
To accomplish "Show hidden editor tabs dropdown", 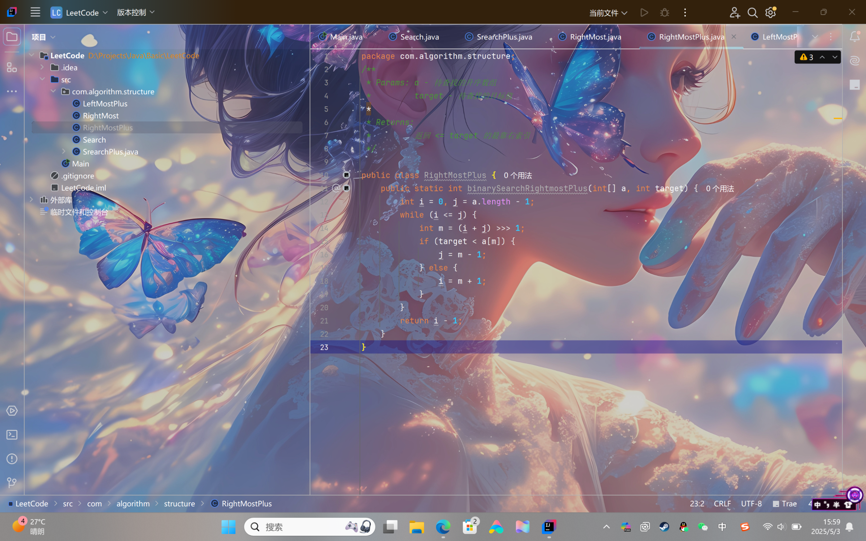I will [815, 36].
